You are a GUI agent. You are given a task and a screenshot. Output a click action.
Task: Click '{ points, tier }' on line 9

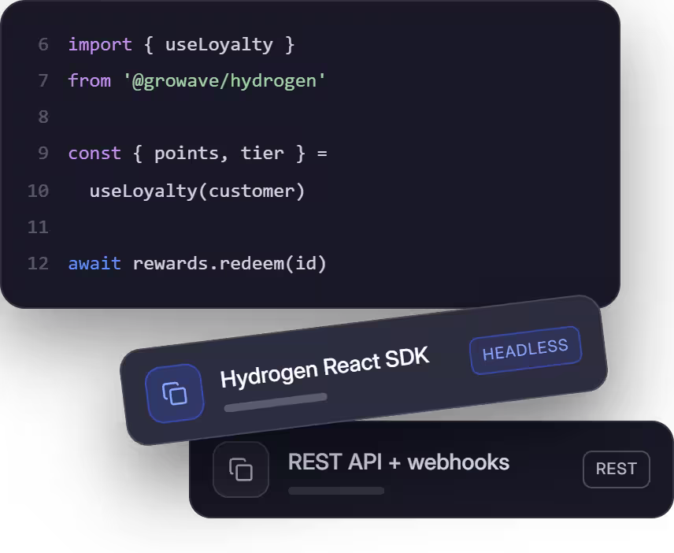tap(219, 154)
